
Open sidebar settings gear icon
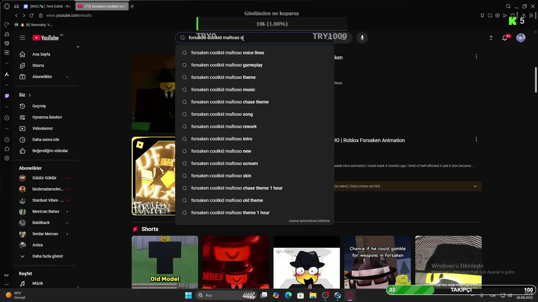click(7, 158)
